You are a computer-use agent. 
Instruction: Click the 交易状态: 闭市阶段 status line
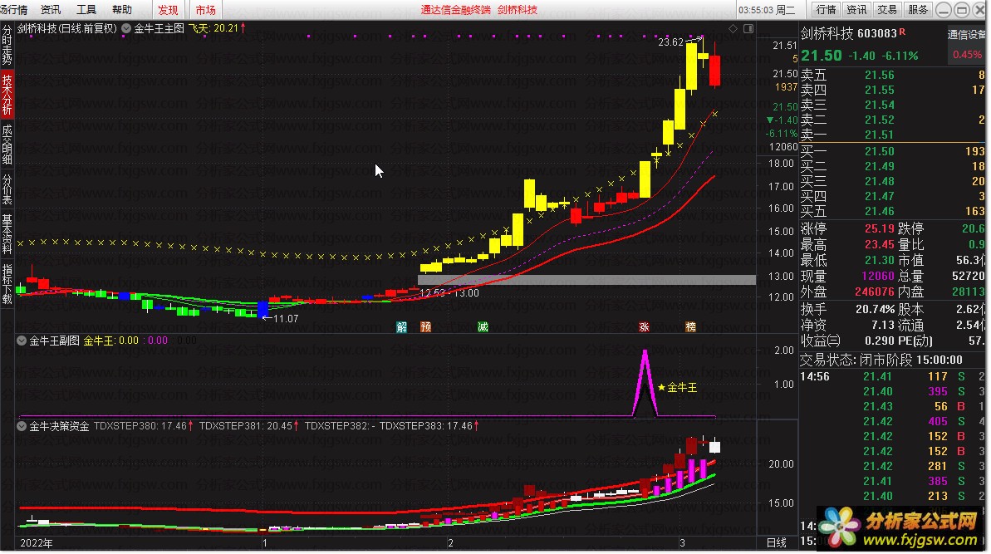(x=881, y=360)
